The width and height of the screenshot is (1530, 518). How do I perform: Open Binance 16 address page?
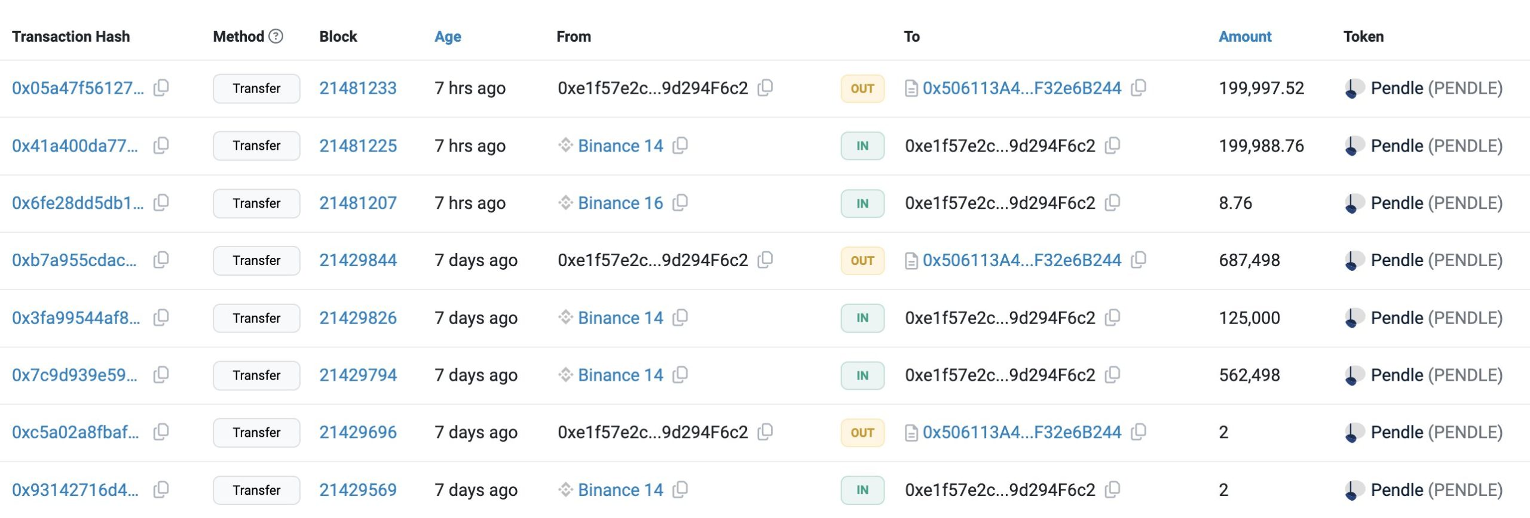pos(620,203)
